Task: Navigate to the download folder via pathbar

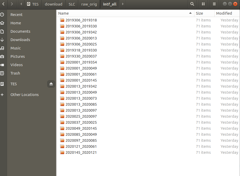Action: click(x=53, y=4)
